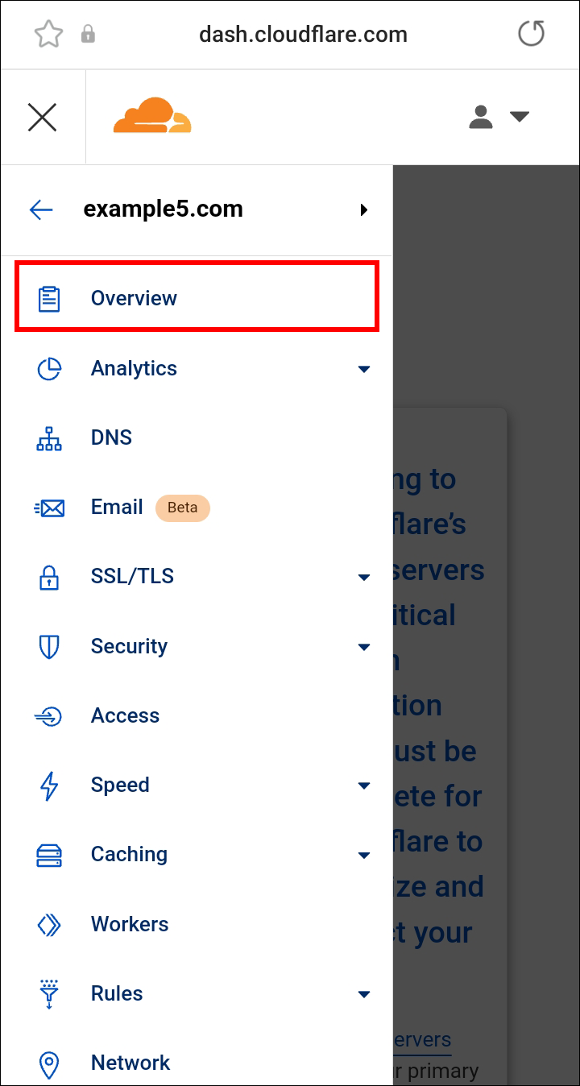Click the Rules filter icon
The image size is (580, 1086).
pos(49,994)
